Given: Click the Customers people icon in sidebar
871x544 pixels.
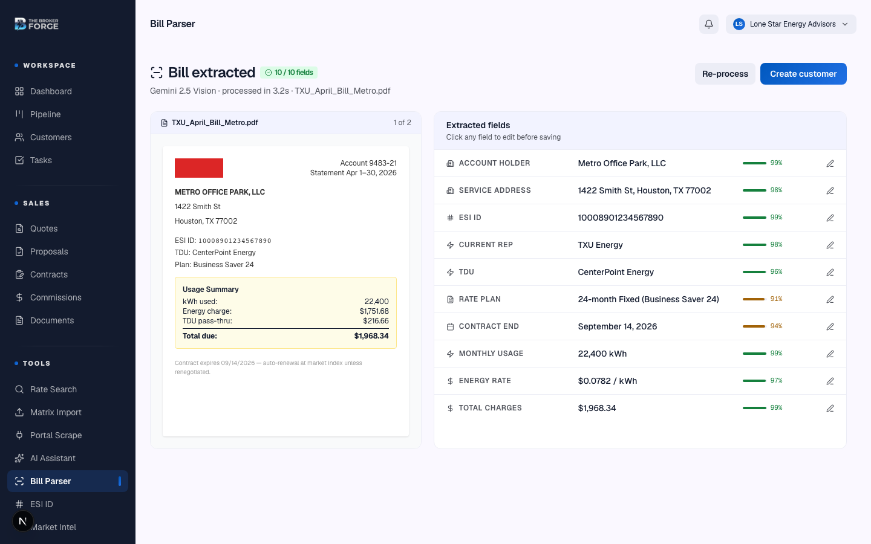Looking at the screenshot, I should click(19, 137).
